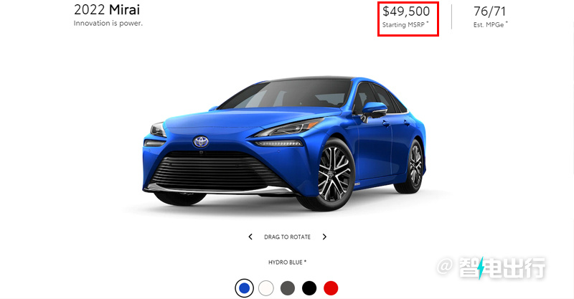Click the car's front wheel
The image size is (574, 299).
point(333,174)
